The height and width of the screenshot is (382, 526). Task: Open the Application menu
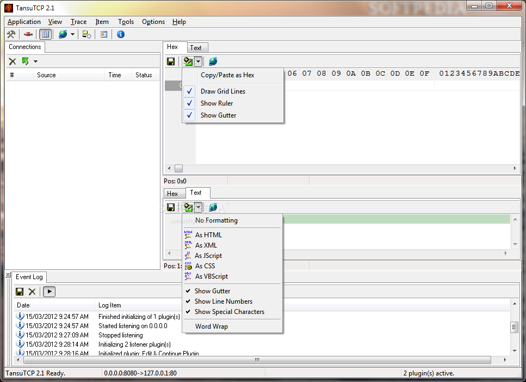pos(24,22)
